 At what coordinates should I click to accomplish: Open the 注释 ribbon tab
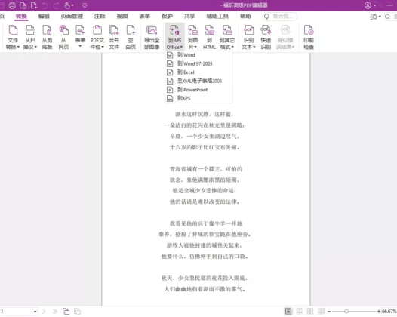pyautogui.click(x=100, y=17)
